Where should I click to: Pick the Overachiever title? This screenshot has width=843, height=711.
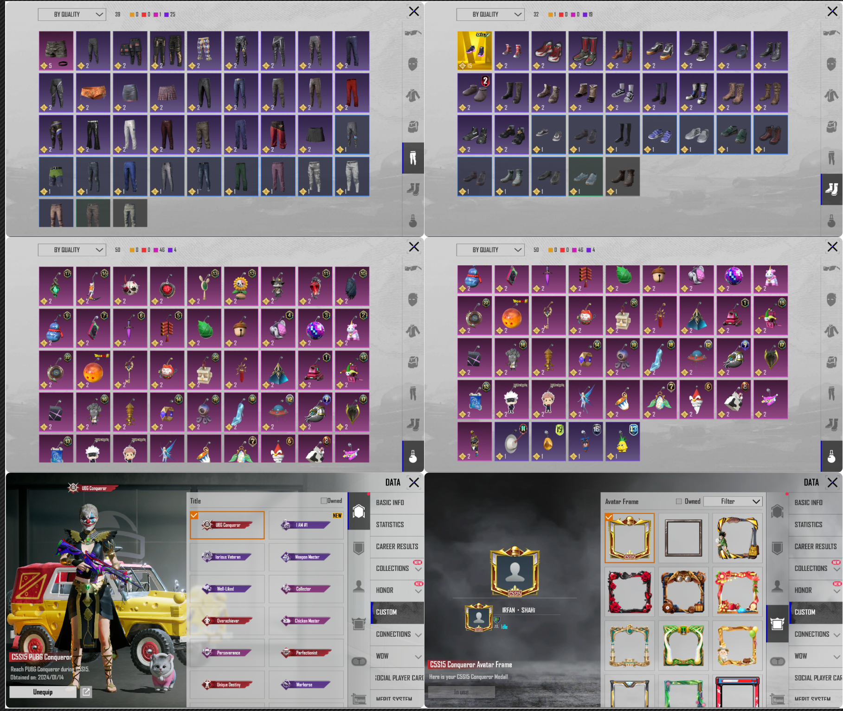[227, 621]
